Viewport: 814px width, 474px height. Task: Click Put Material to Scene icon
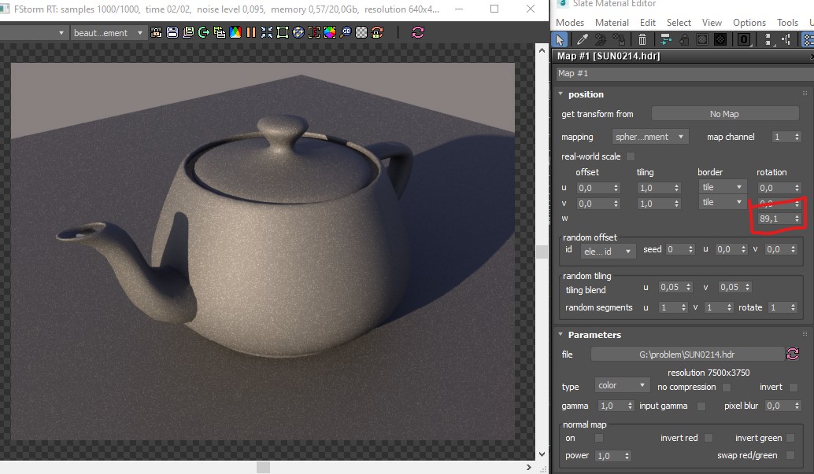coord(601,39)
